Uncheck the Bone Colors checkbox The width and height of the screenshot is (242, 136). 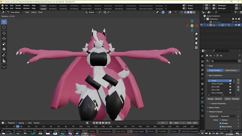click(221, 127)
